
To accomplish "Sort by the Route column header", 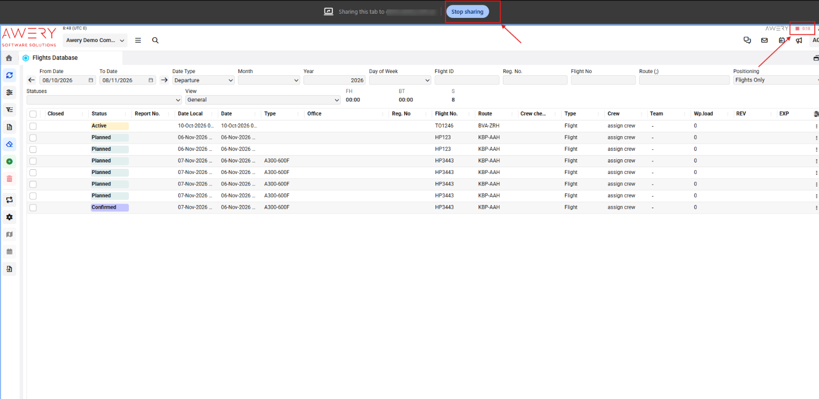I will click(x=485, y=114).
